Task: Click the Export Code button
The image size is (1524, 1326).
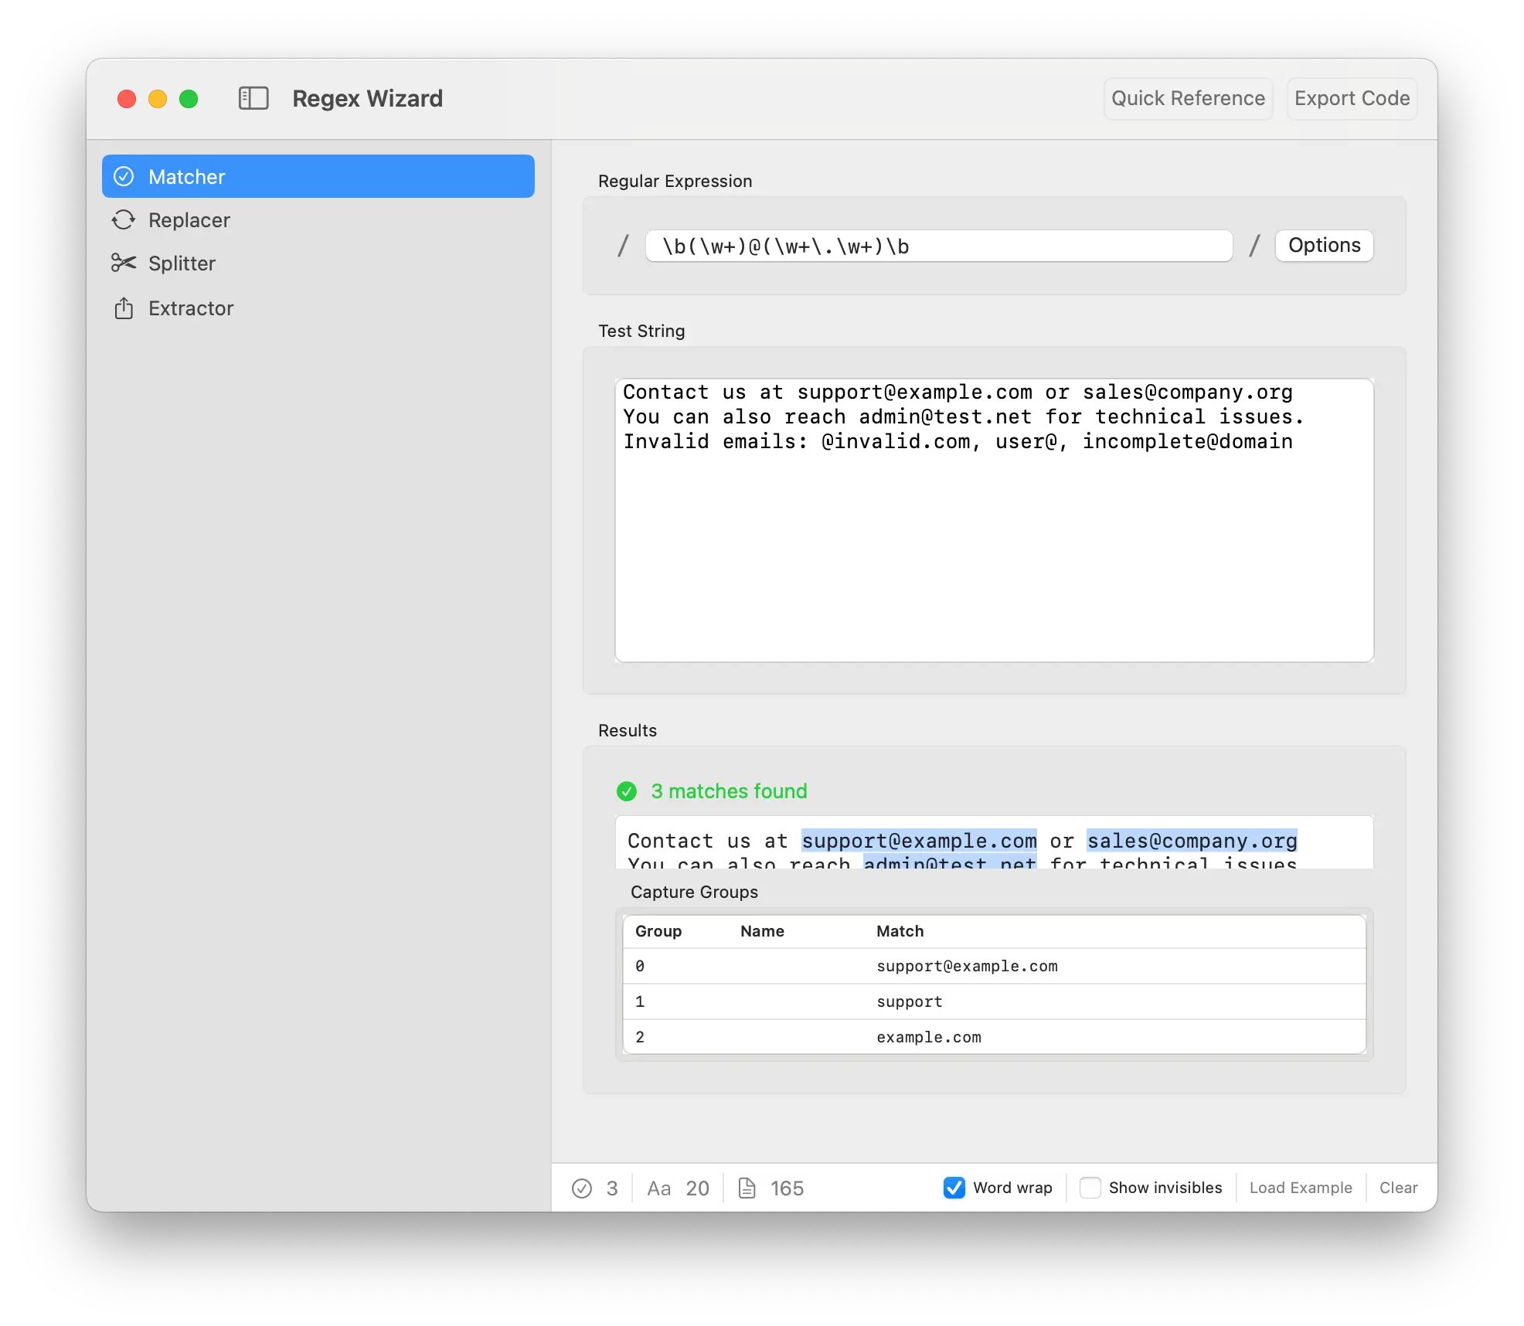Action: 1352,99
